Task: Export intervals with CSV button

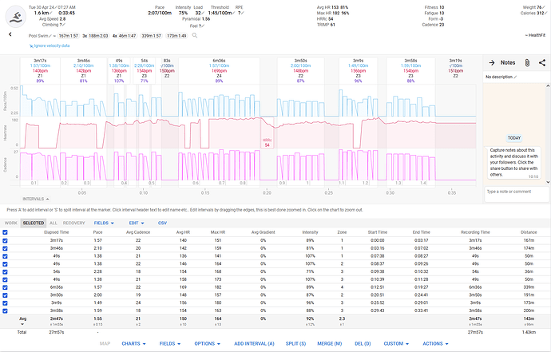Action: [x=162, y=223]
